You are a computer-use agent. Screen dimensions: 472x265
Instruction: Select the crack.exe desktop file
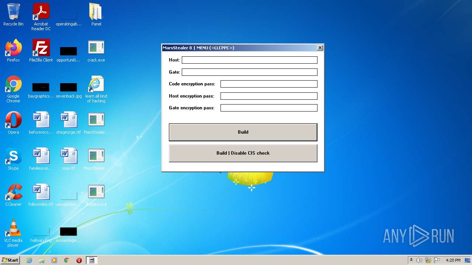pyautogui.click(x=96, y=51)
